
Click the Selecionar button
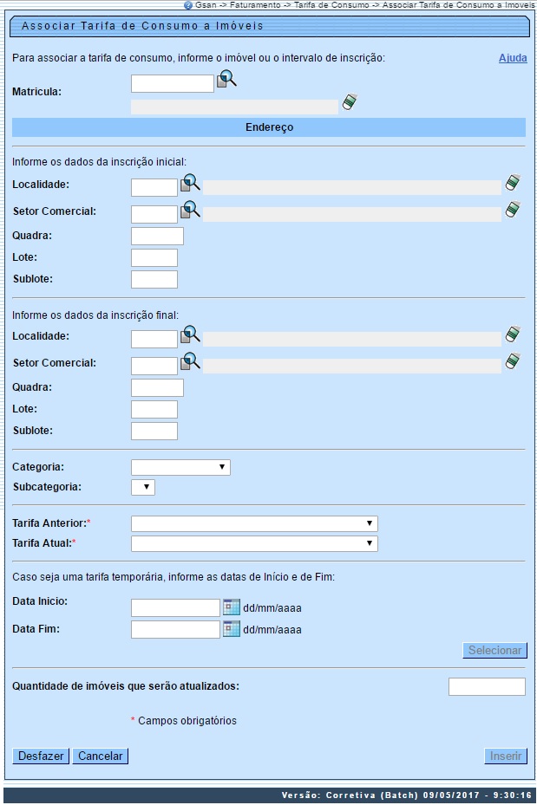point(494,651)
